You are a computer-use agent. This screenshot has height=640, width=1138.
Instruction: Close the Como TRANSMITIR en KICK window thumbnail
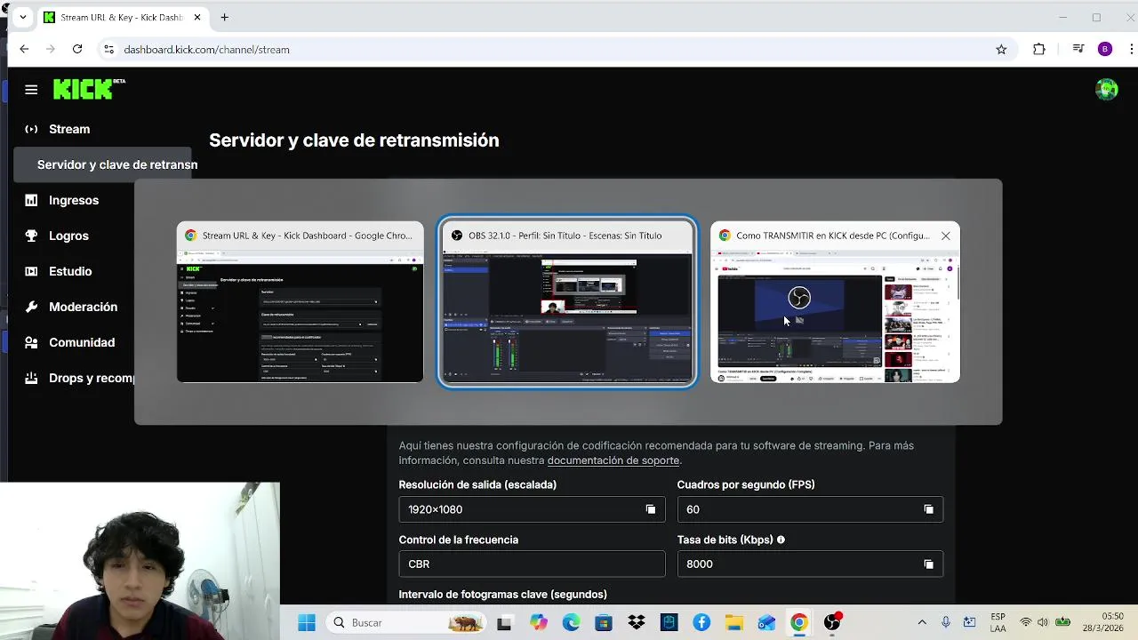point(945,236)
